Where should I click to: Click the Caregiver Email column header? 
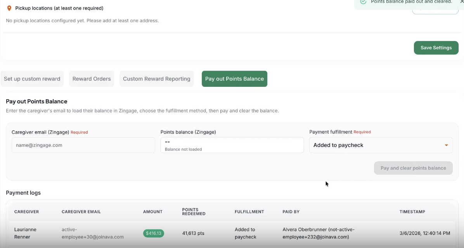pyautogui.click(x=81, y=212)
